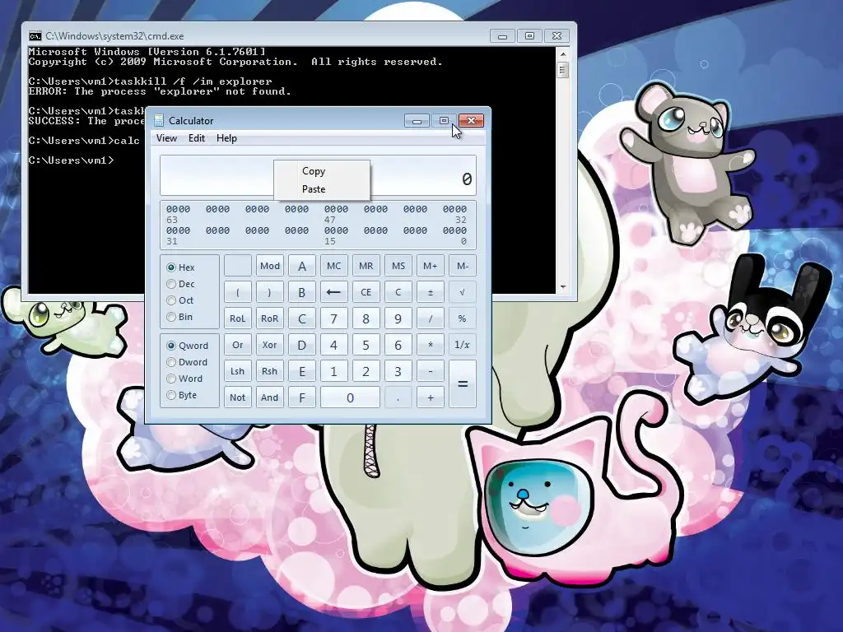Click the M- memory subtract button
Image resolution: width=843 pixels, height=632 pixels.
463,266
